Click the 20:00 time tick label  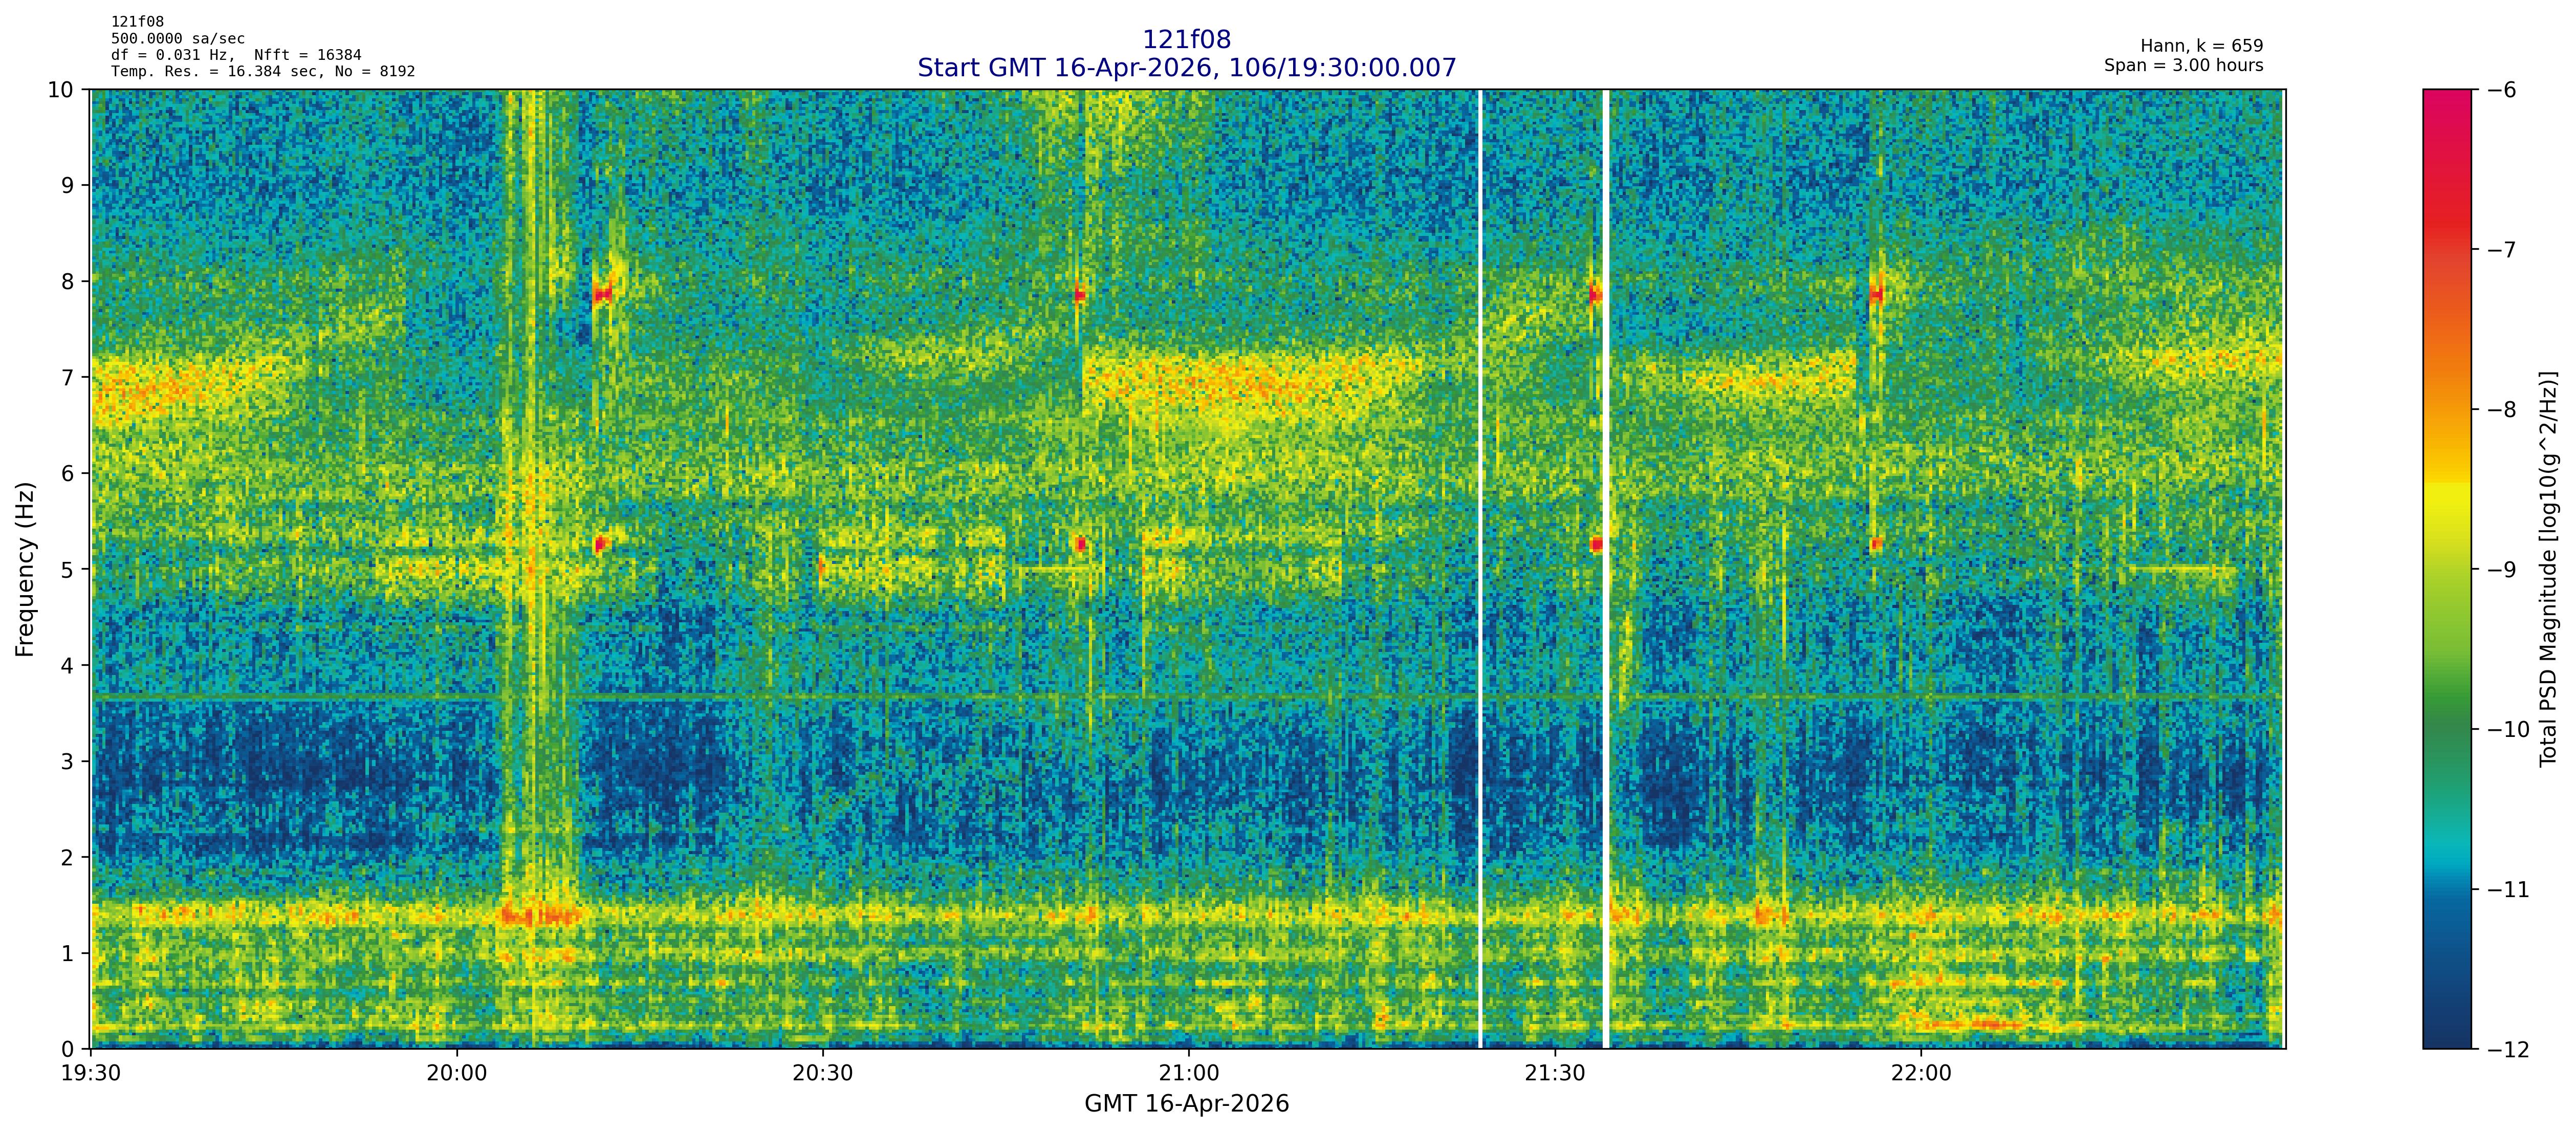457,1074
